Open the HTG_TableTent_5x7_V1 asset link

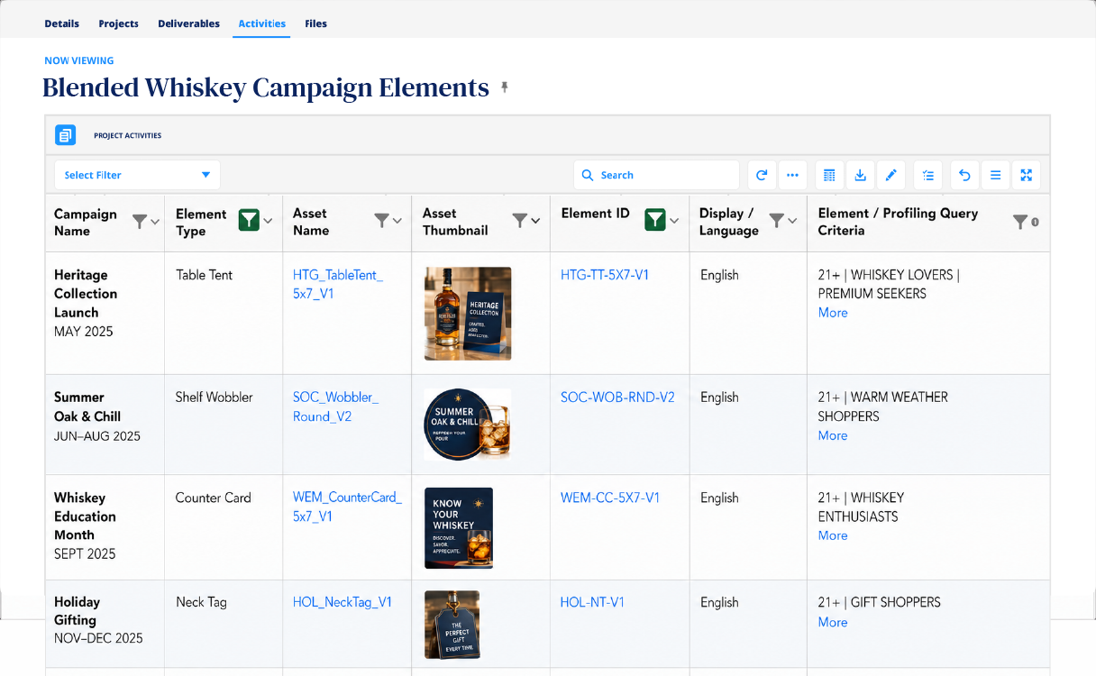pos(338,284)
